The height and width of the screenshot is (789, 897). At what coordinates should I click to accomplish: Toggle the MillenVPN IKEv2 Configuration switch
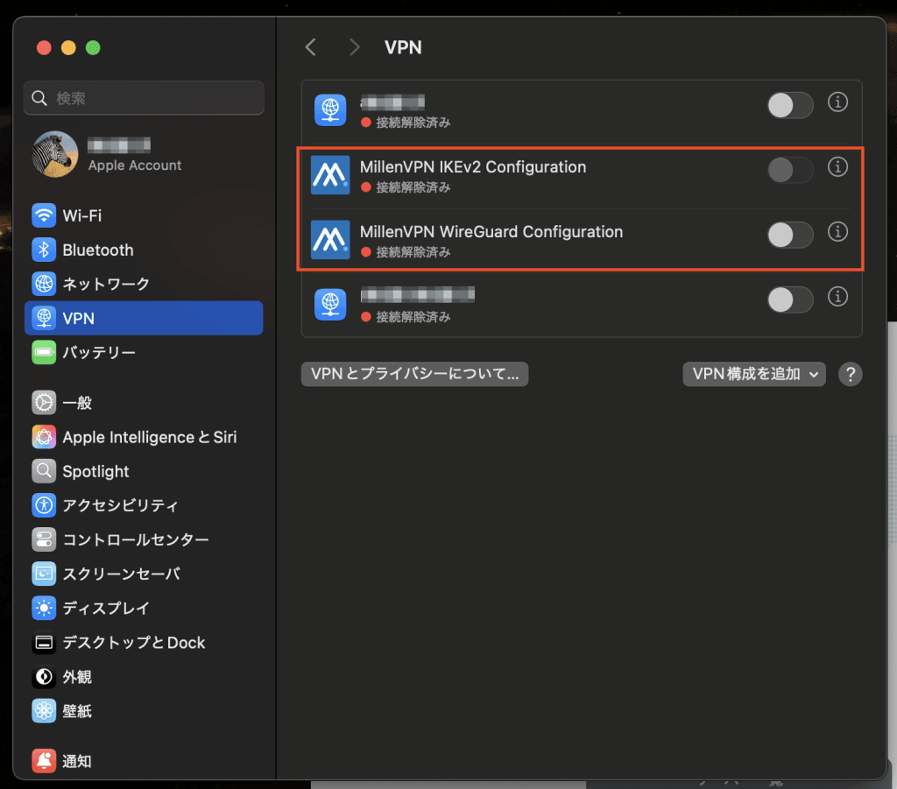coord(790,170)
